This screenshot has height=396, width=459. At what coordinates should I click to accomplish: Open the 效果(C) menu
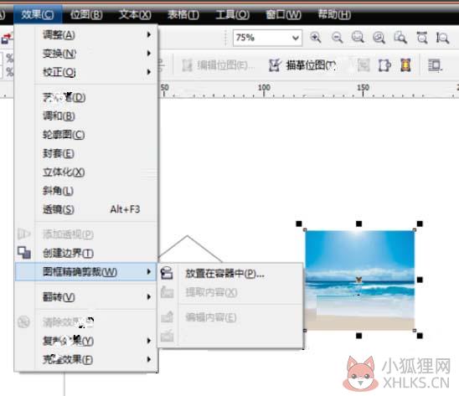pos(38,14)
